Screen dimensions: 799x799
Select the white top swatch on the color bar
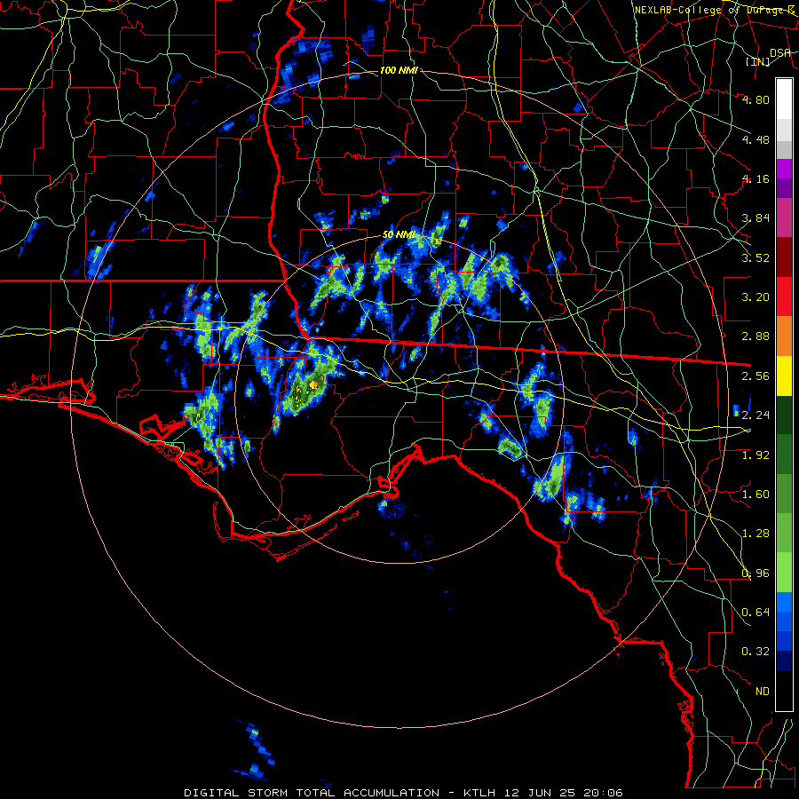click(784, 99)
